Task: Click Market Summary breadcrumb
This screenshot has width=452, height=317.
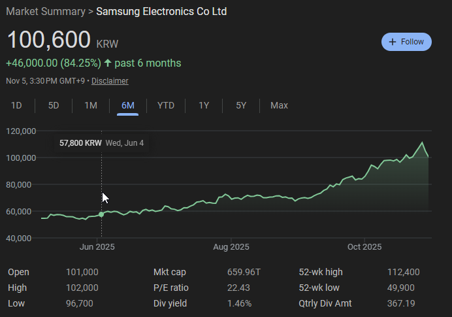Action: click(x=46, y=12)
